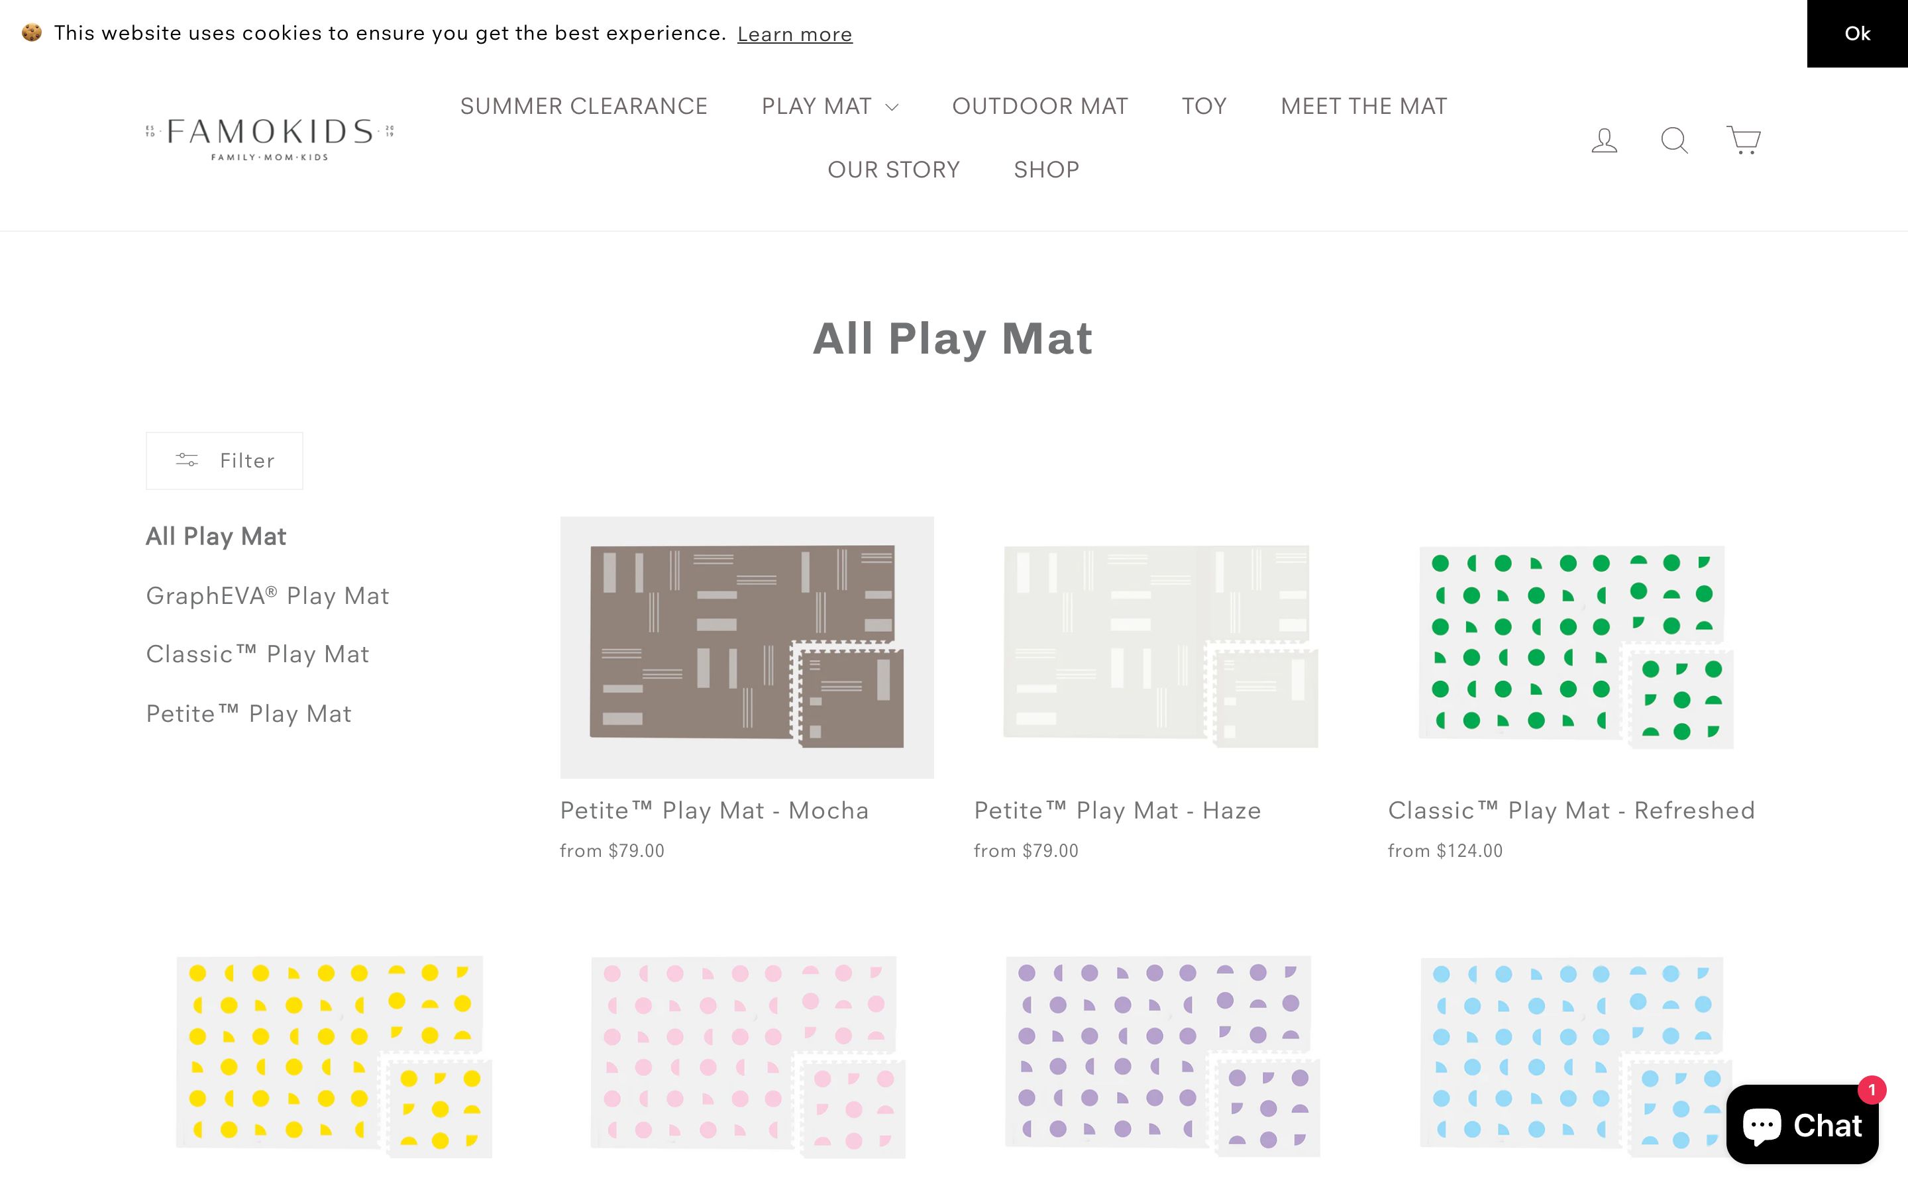Select Petite Play Mat collection link
This screenshot has height=1192, width=1908.
coord(248,715)
